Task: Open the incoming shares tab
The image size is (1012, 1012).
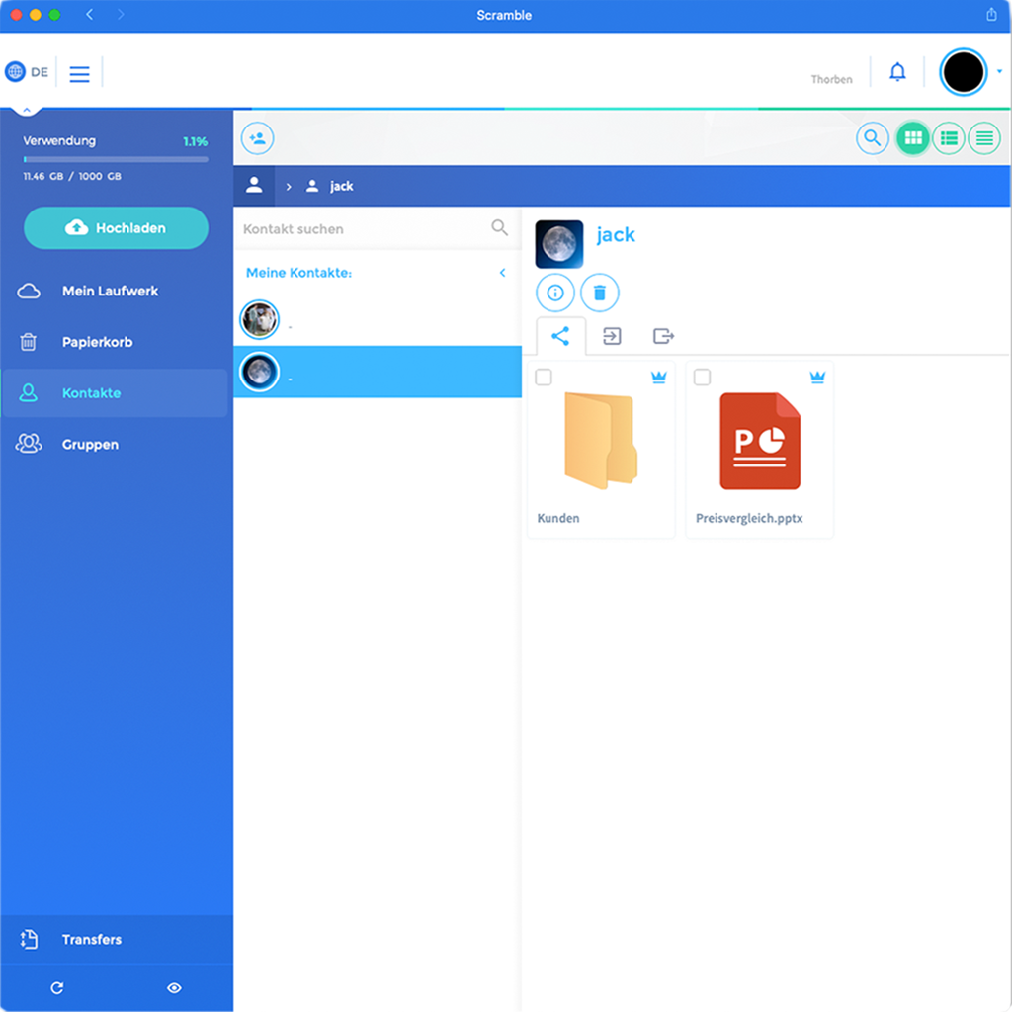Action: click(612, 336)
